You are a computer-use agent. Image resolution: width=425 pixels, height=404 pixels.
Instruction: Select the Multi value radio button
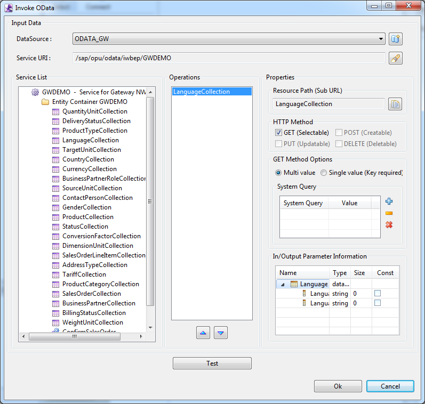(278, 173)
